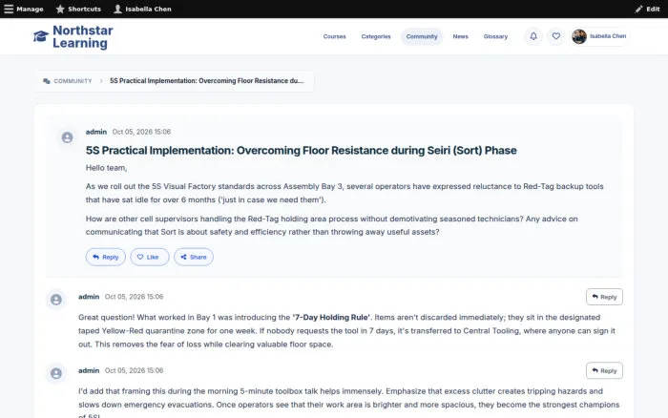Reply to the toolbox talk comment
Viewport: 668px width, 418px height.
click(x=604, y=370)
